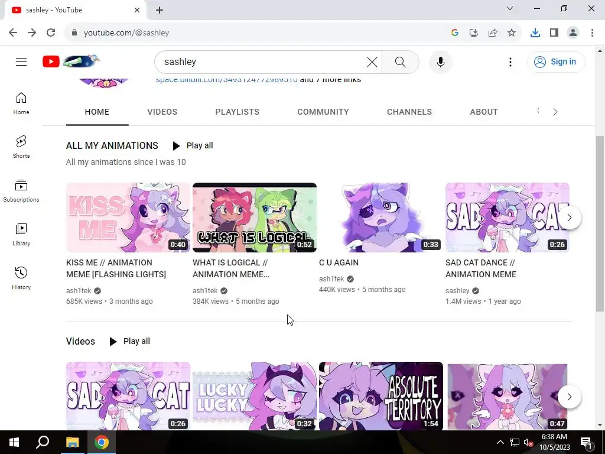The width and height of the screenshot is (605, 454).
Task: Open the ALL MY ANIMATIONS playlist title
Action: (x=112, y=145)
